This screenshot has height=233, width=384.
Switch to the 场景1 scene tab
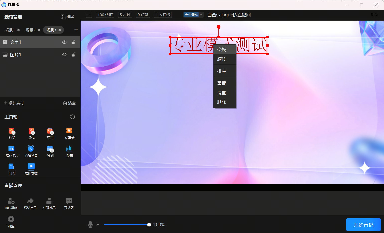click(10, 30)
